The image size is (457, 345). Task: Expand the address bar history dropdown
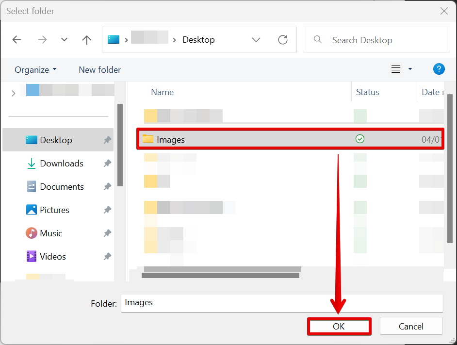click(256, 40)
